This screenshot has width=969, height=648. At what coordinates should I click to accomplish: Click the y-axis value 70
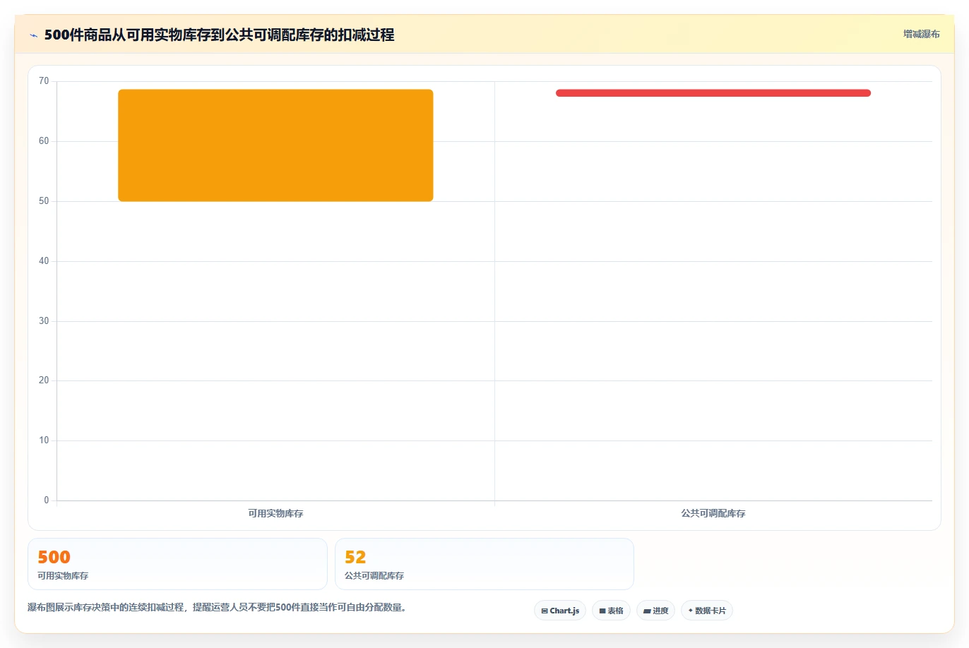coord(44,81)
